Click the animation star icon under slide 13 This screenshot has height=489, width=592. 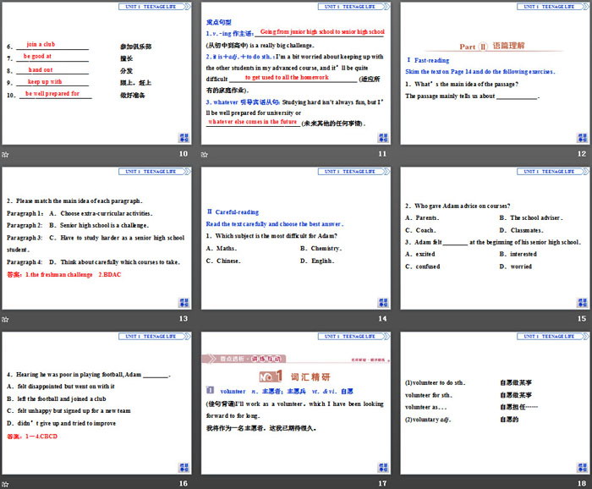6,319
